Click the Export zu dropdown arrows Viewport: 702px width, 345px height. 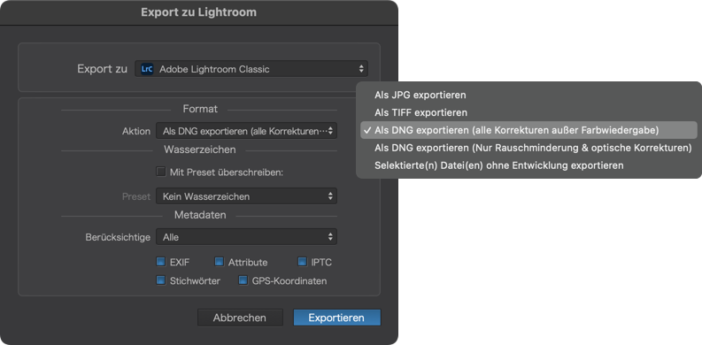[361, 69]
